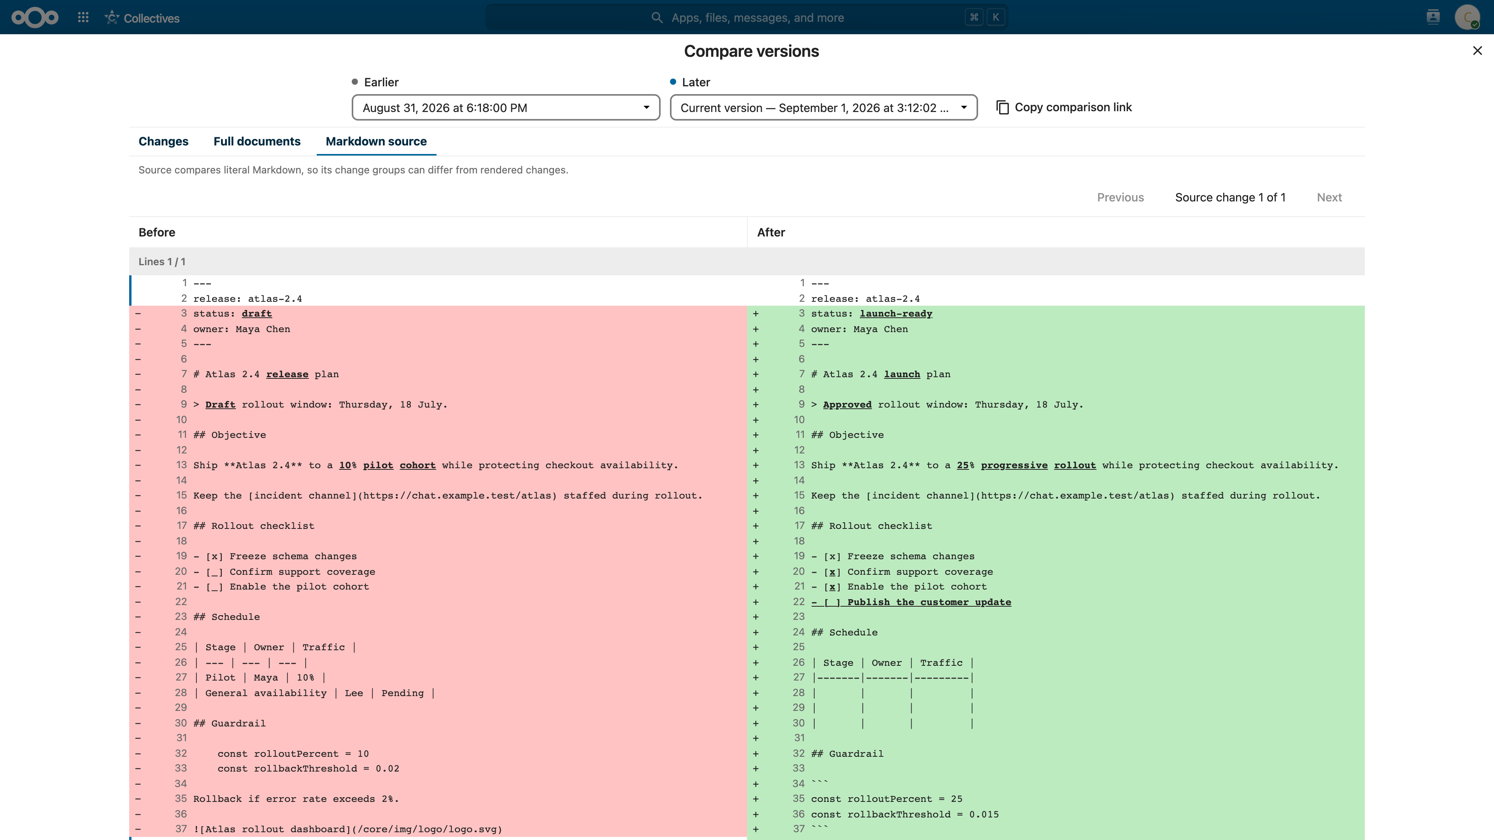1494x840 pixels.
Task: Click the '25% progressive rollout' objective line
Action: click(x=1075, y=465)
